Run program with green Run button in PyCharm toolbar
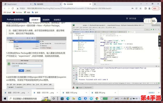The image size is (163, 103). pyautogui.click(x=151, y=30)
